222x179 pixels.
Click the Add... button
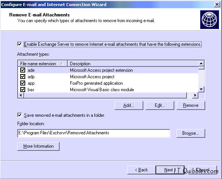tap(129, 105)
